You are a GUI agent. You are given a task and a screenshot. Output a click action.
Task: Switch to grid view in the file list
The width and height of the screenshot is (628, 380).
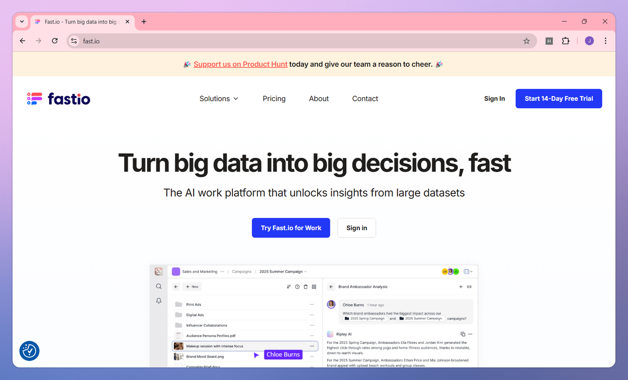click(x=313, y=286)
